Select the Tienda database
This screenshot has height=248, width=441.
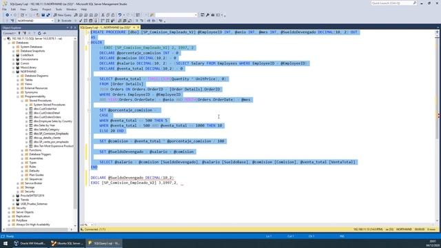click(x=25, y=200)
